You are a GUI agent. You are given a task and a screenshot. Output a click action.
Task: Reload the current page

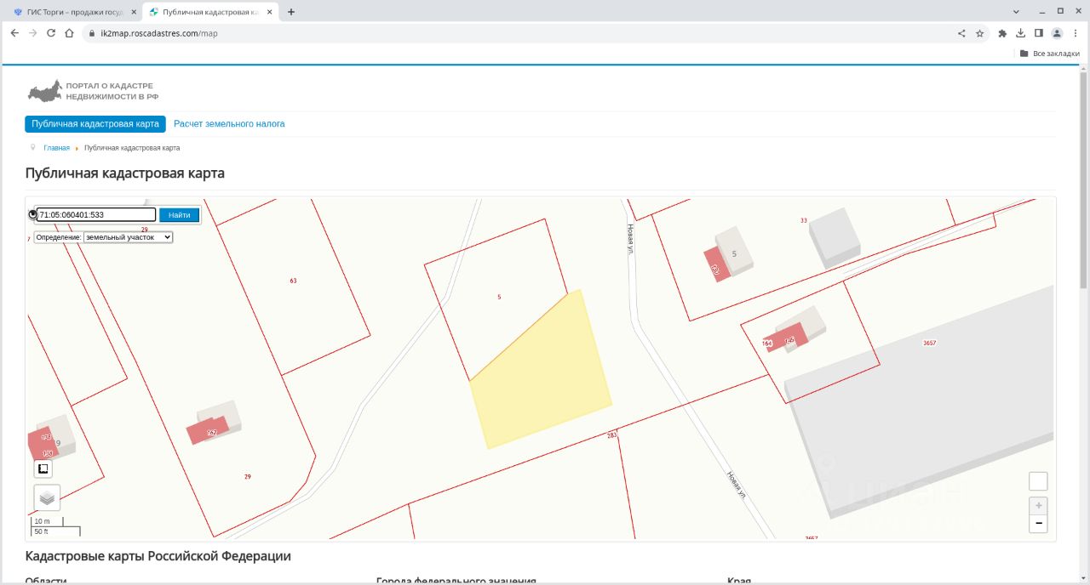(x=51, y=33)
